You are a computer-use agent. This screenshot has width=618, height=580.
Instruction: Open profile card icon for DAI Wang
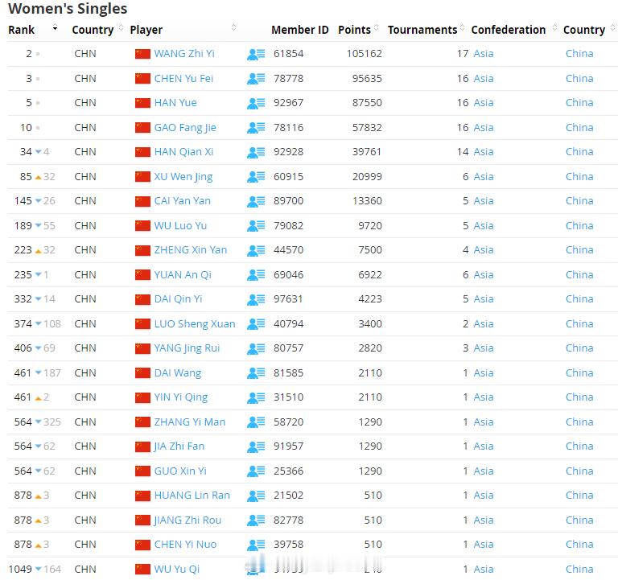(x=256, y=372)
